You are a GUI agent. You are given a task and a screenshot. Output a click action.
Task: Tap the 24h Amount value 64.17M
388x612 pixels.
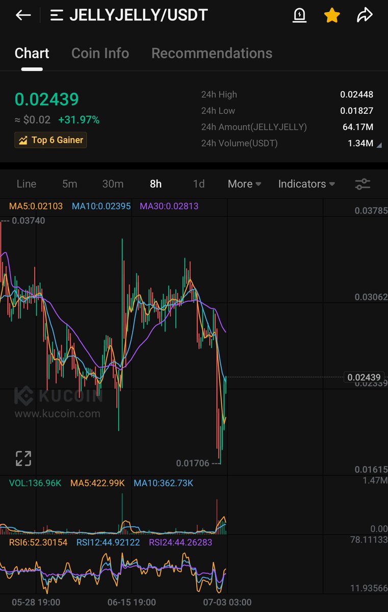pyautogui.click(x=358, y=127)
